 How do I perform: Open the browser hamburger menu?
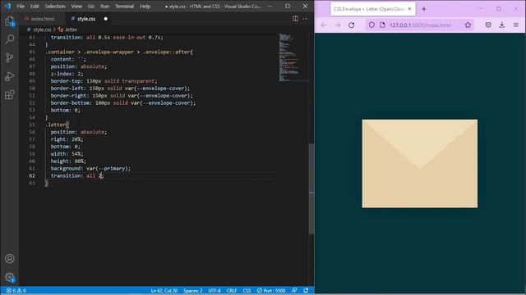tap(516, 25)
